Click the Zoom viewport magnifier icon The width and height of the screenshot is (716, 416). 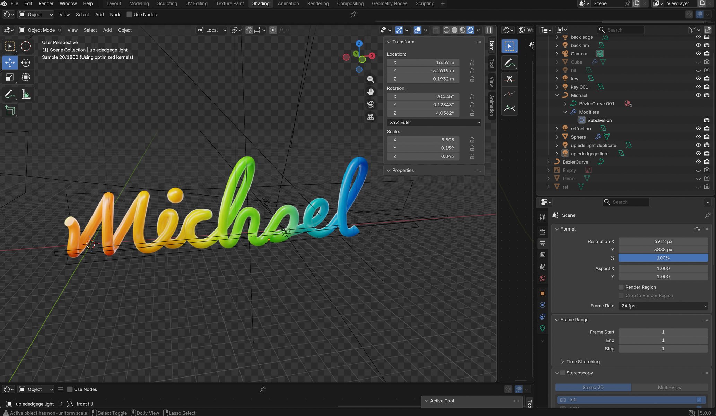[370, 79]
